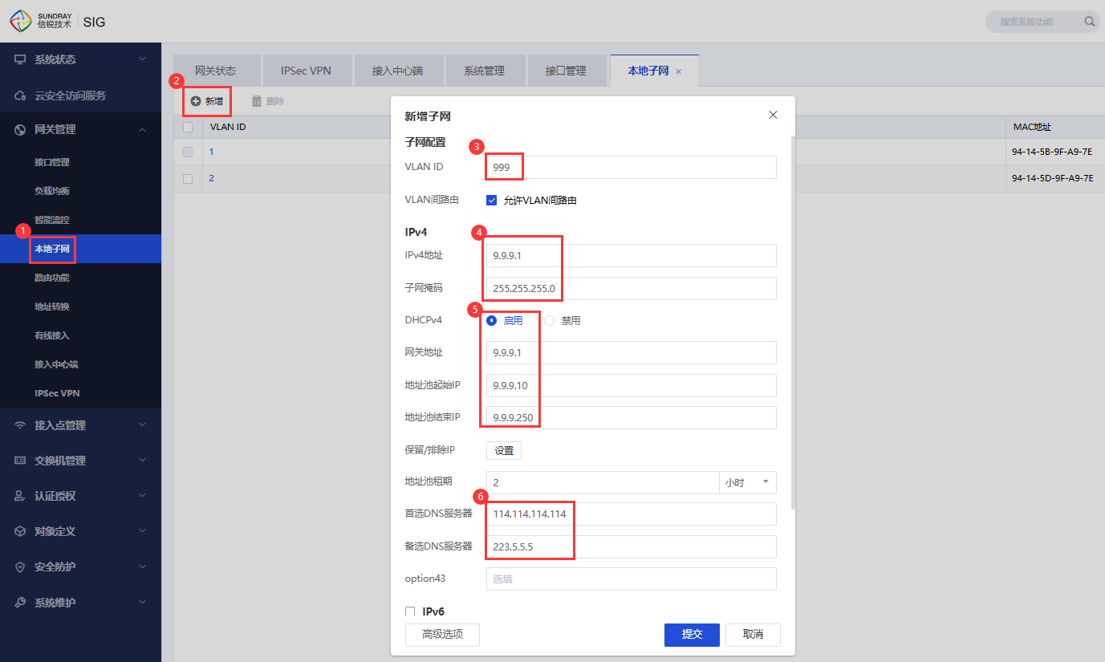Click the trash icon beside 删除
Image resolution: width=1105 pixels, height=662 pixels.
click(x=257, y=101)
